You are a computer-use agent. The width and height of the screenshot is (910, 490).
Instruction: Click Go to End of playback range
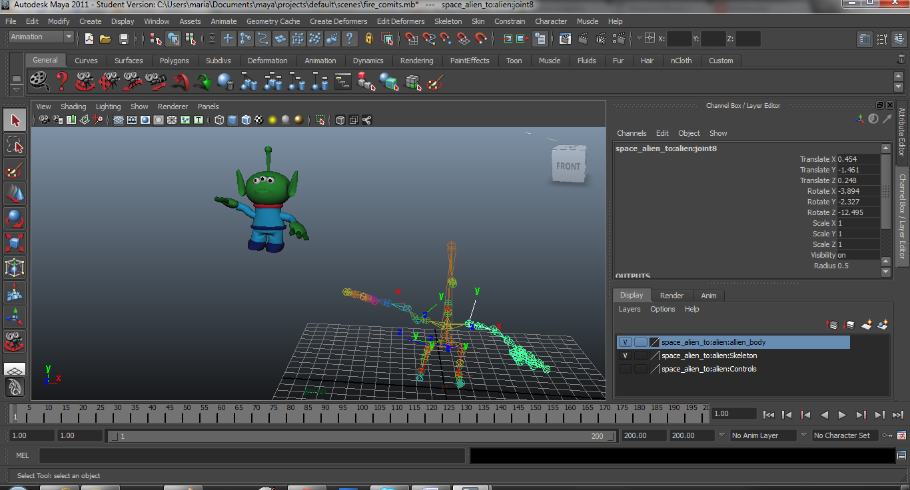click(897, 415)
